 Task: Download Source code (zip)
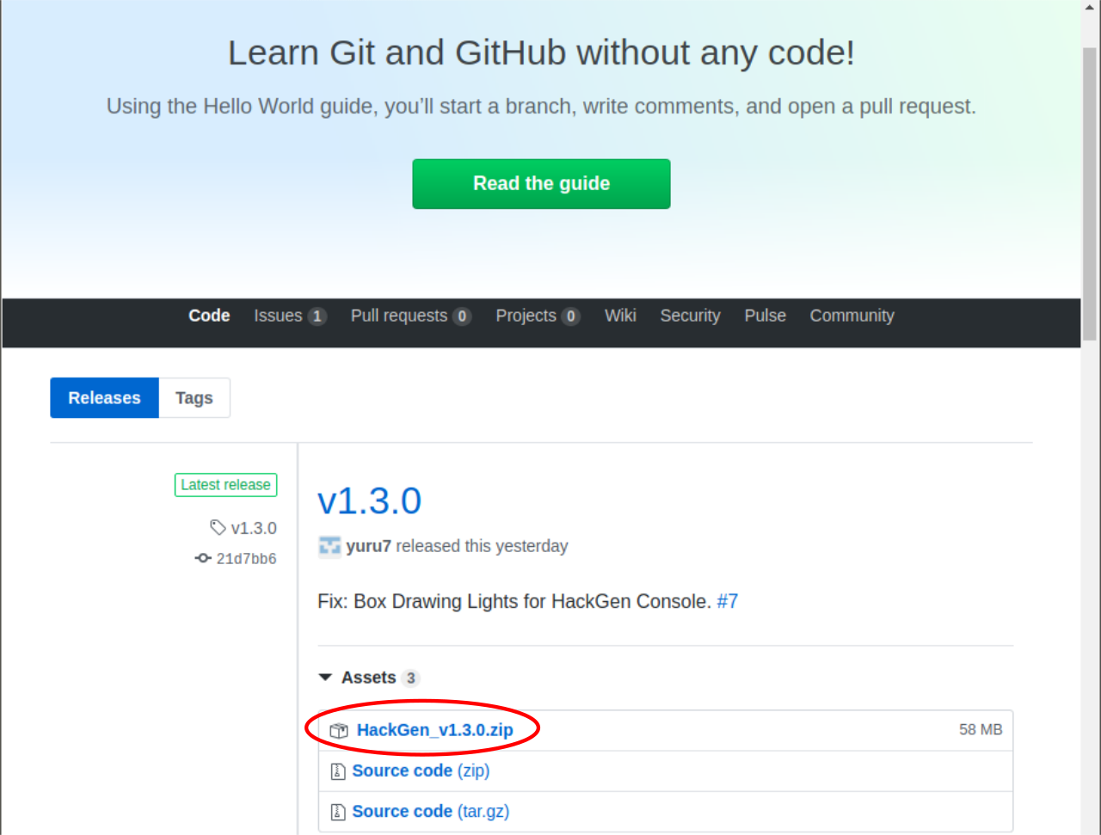coord(421,771)
